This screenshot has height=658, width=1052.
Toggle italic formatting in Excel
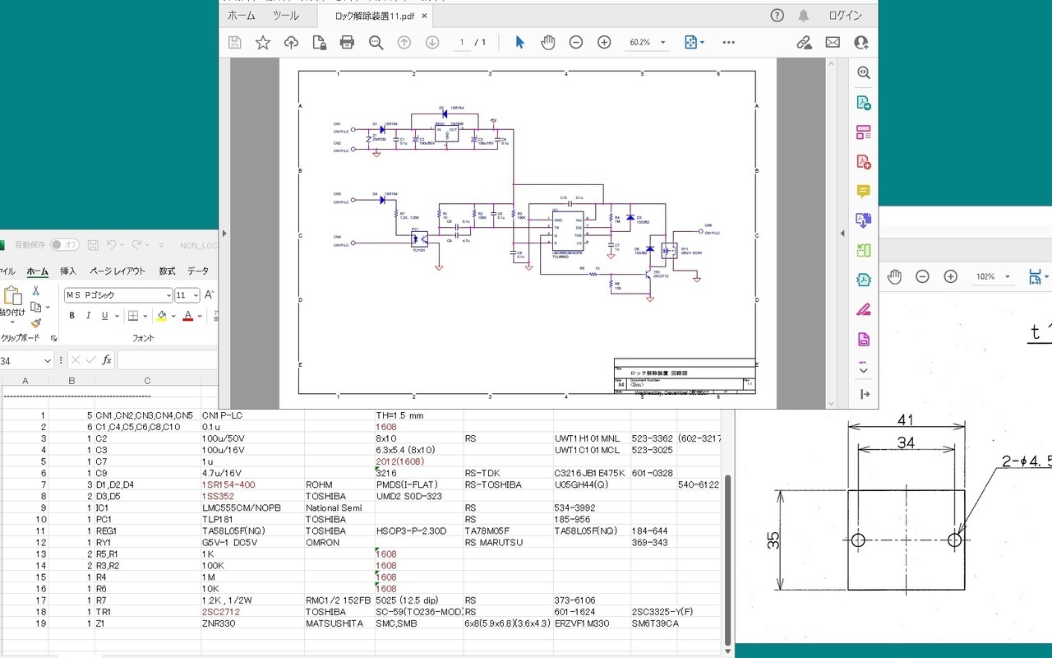pos(89,316)
